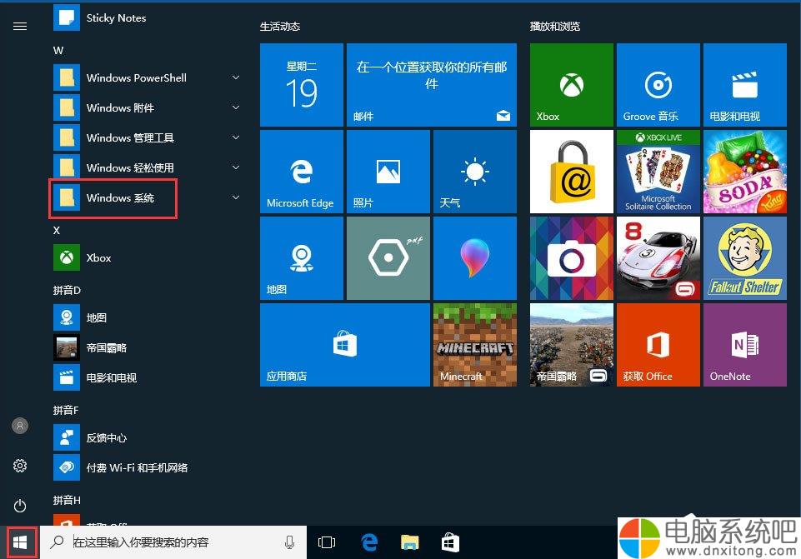Screen dimensions: 801x559
Task: Open the colorful camera app tile
Action: [571, 258]
